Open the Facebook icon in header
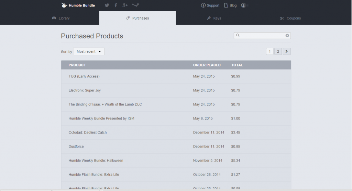 point(116,5)
